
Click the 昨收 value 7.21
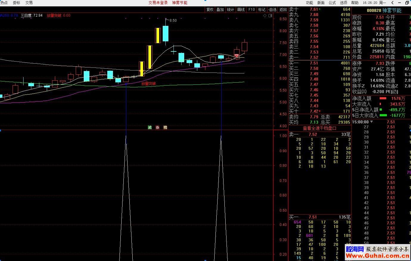pyautogui.click(x=380, y=34)
